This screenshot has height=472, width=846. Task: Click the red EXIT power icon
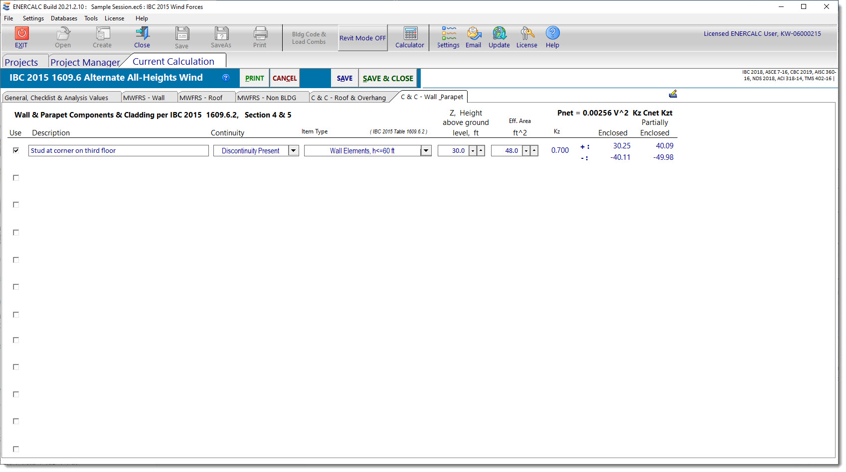tap(21, 34)
